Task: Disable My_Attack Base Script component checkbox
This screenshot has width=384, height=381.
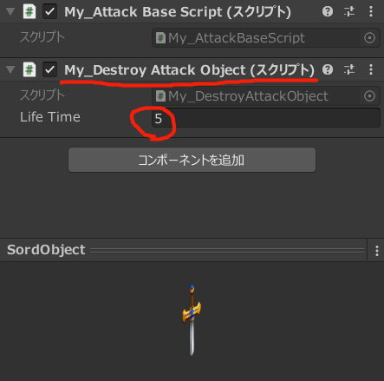Action: [49, 11]
